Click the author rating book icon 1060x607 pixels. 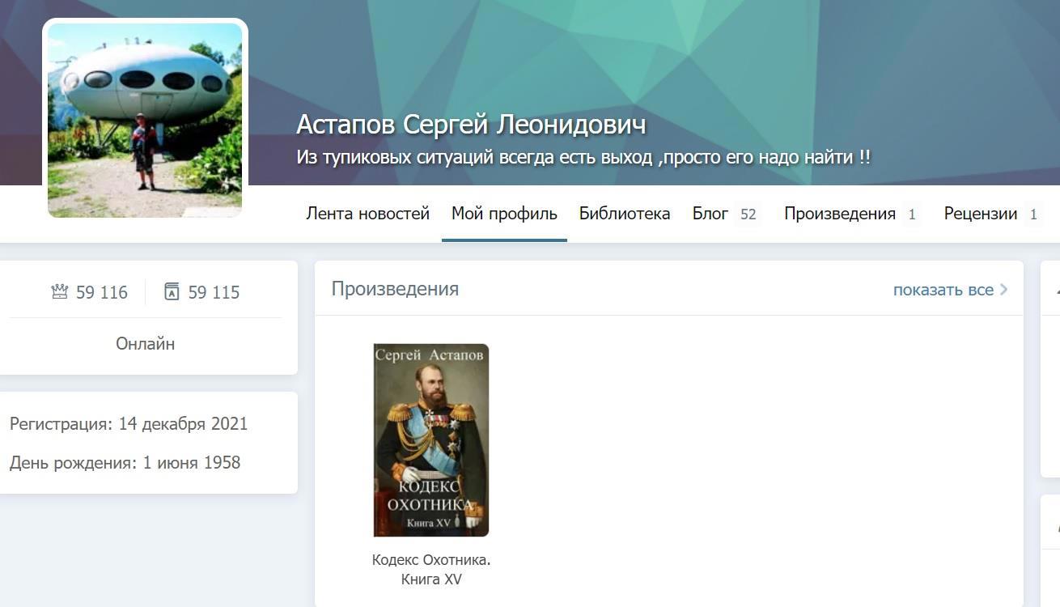click(x=172, y=292)
